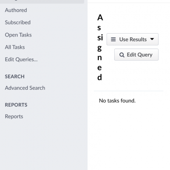This screenshot has height=170, width=170.
Task: Click blank results area under No tasks message
Action: coord(129,136)
